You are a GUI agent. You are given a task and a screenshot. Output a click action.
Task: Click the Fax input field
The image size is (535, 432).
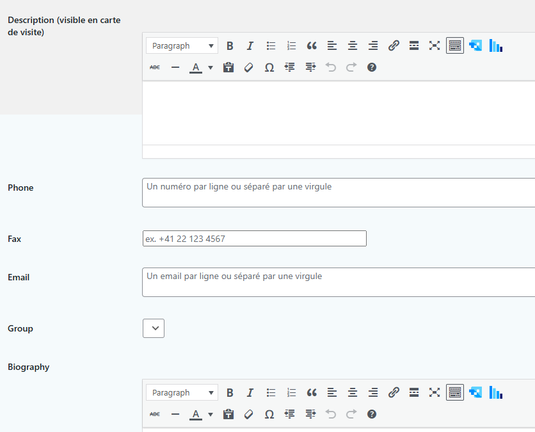point(254,239)
